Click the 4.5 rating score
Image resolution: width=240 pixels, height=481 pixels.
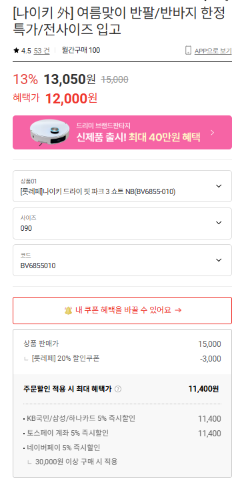click(26, 51)
